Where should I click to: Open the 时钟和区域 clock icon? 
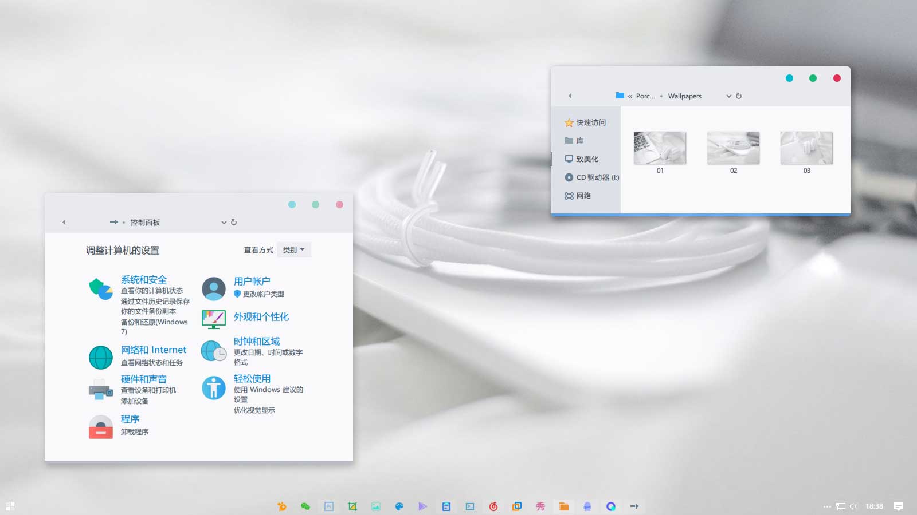coord(214,351)
